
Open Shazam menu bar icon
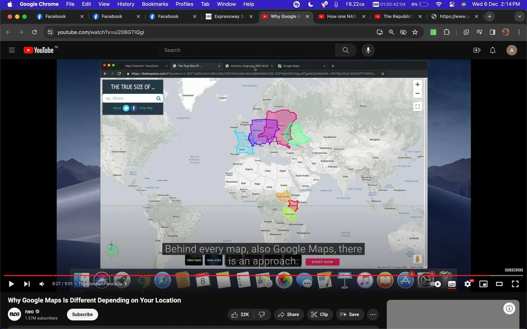(297, 4)
